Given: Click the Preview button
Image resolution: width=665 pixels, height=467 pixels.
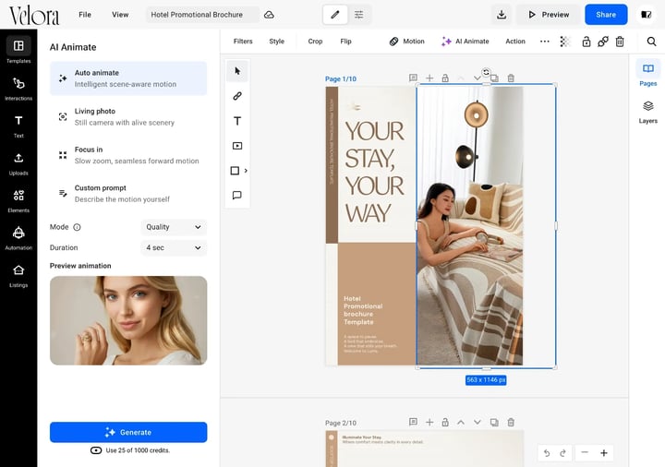Looking at the screenshot, I should pyautogui.click(x=549, y=15).
